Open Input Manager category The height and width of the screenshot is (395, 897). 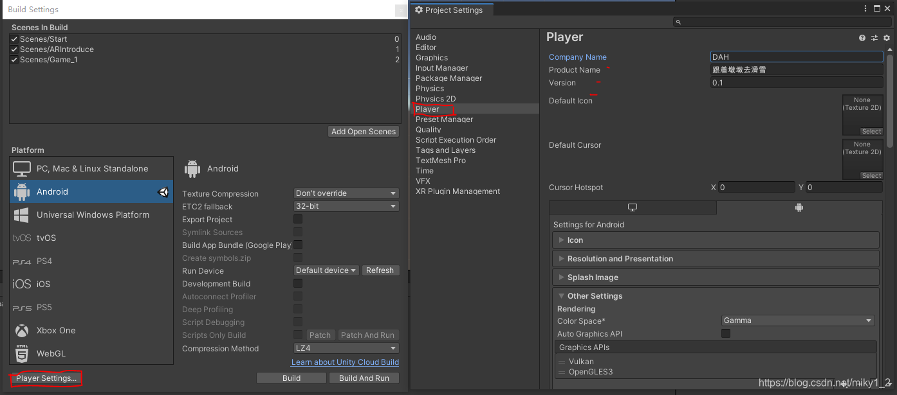pos(441,68)
